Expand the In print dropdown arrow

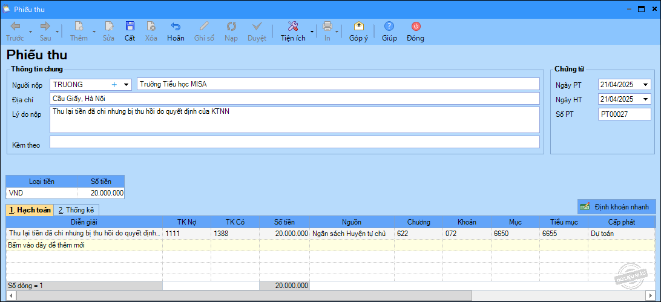337,31
